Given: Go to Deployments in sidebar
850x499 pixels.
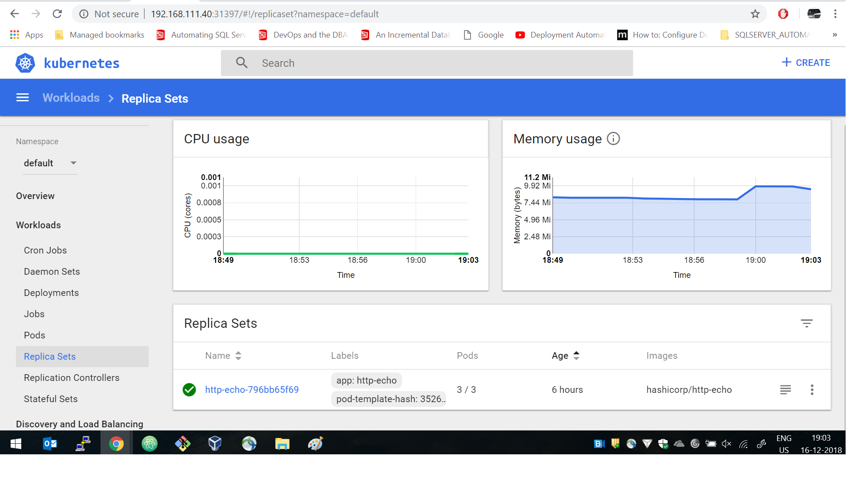Looking at the screenshot, I should click(x=51, y=293).
